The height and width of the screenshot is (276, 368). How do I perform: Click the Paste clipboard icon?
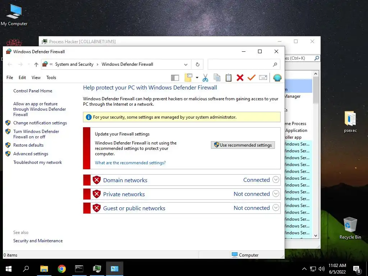(x=228, y=78)
